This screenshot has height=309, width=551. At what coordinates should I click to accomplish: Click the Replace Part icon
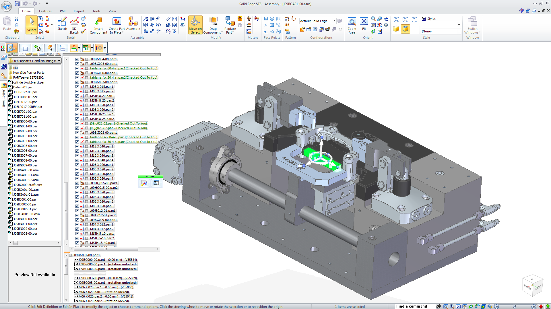pyautogui.click(x=230, y=22)
